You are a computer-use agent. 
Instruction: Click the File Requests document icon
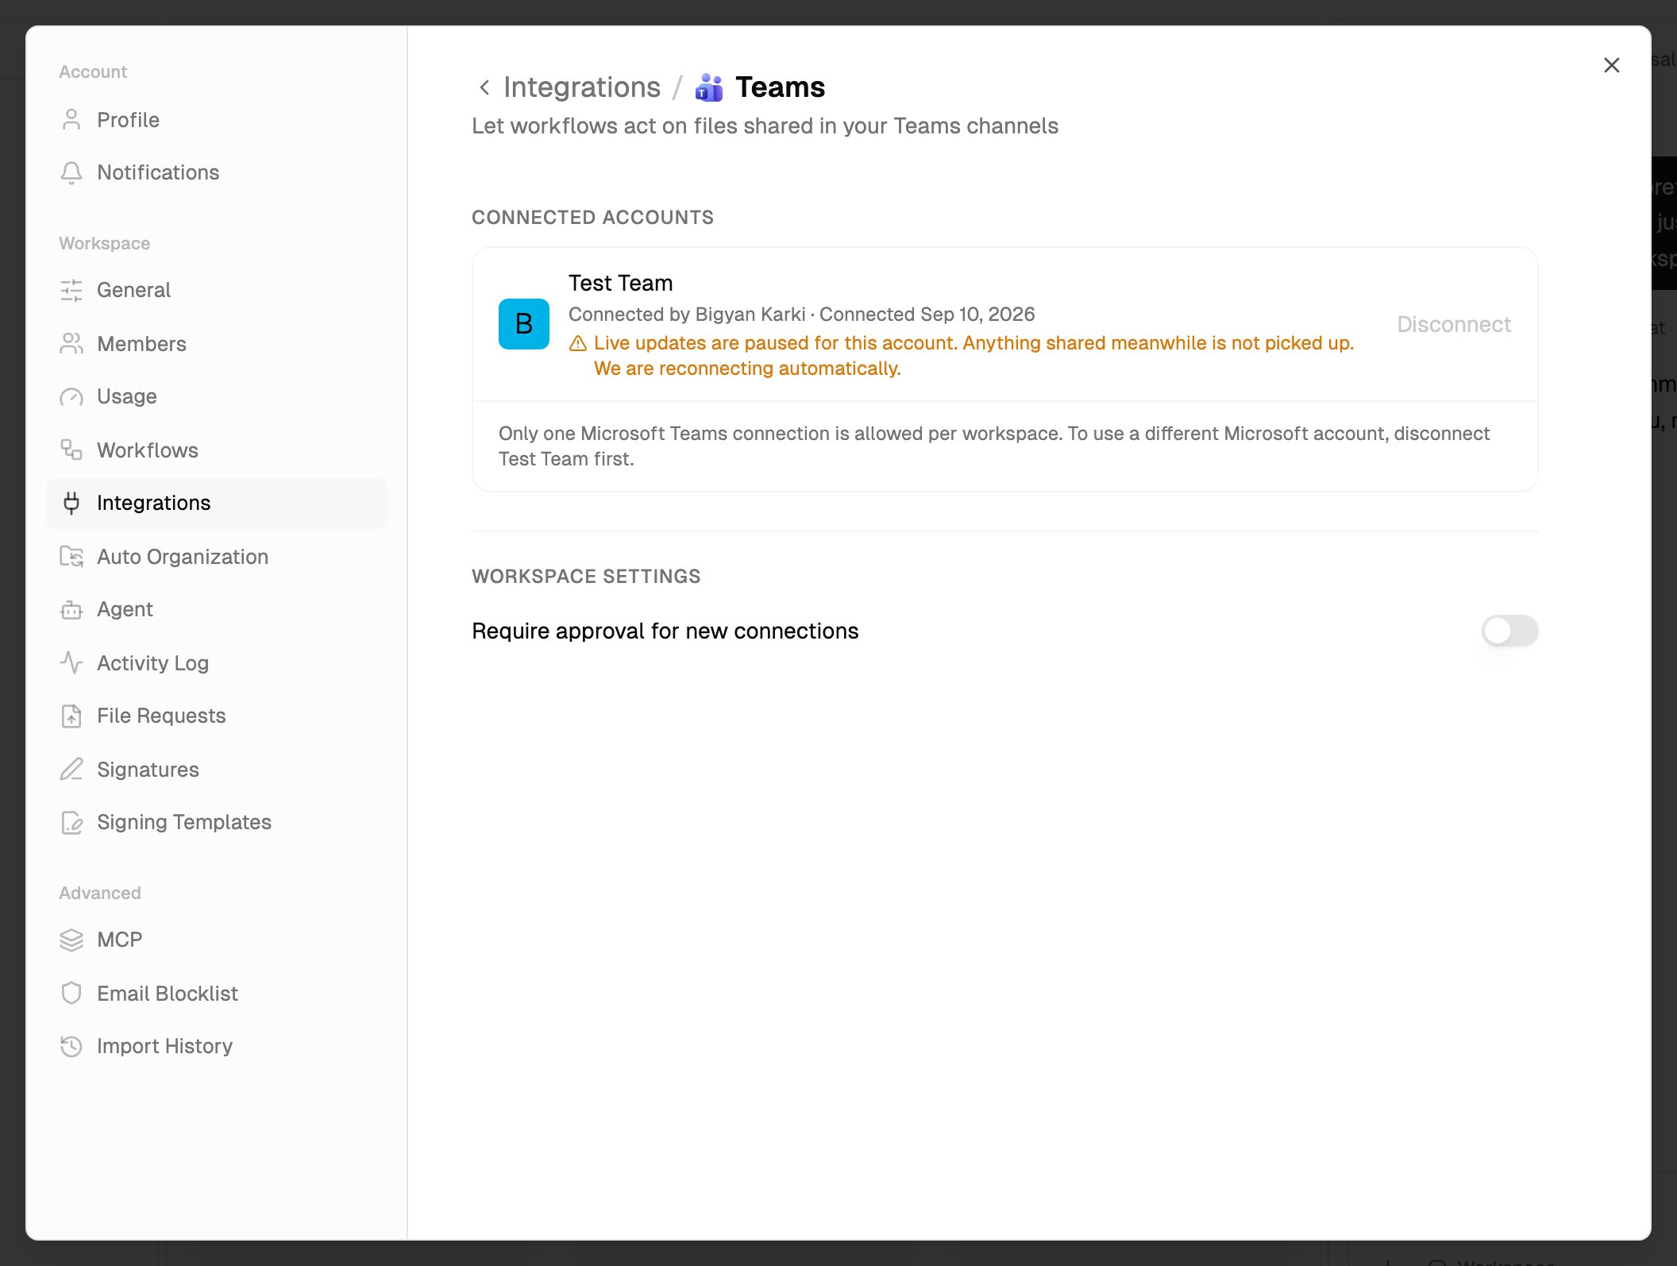point(71,716)
